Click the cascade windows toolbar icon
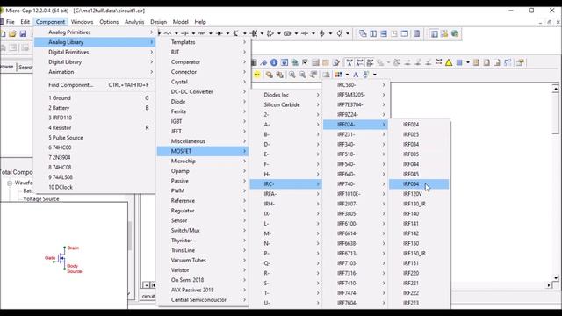Screen dimensions: 562x316 tap(363, 33)
